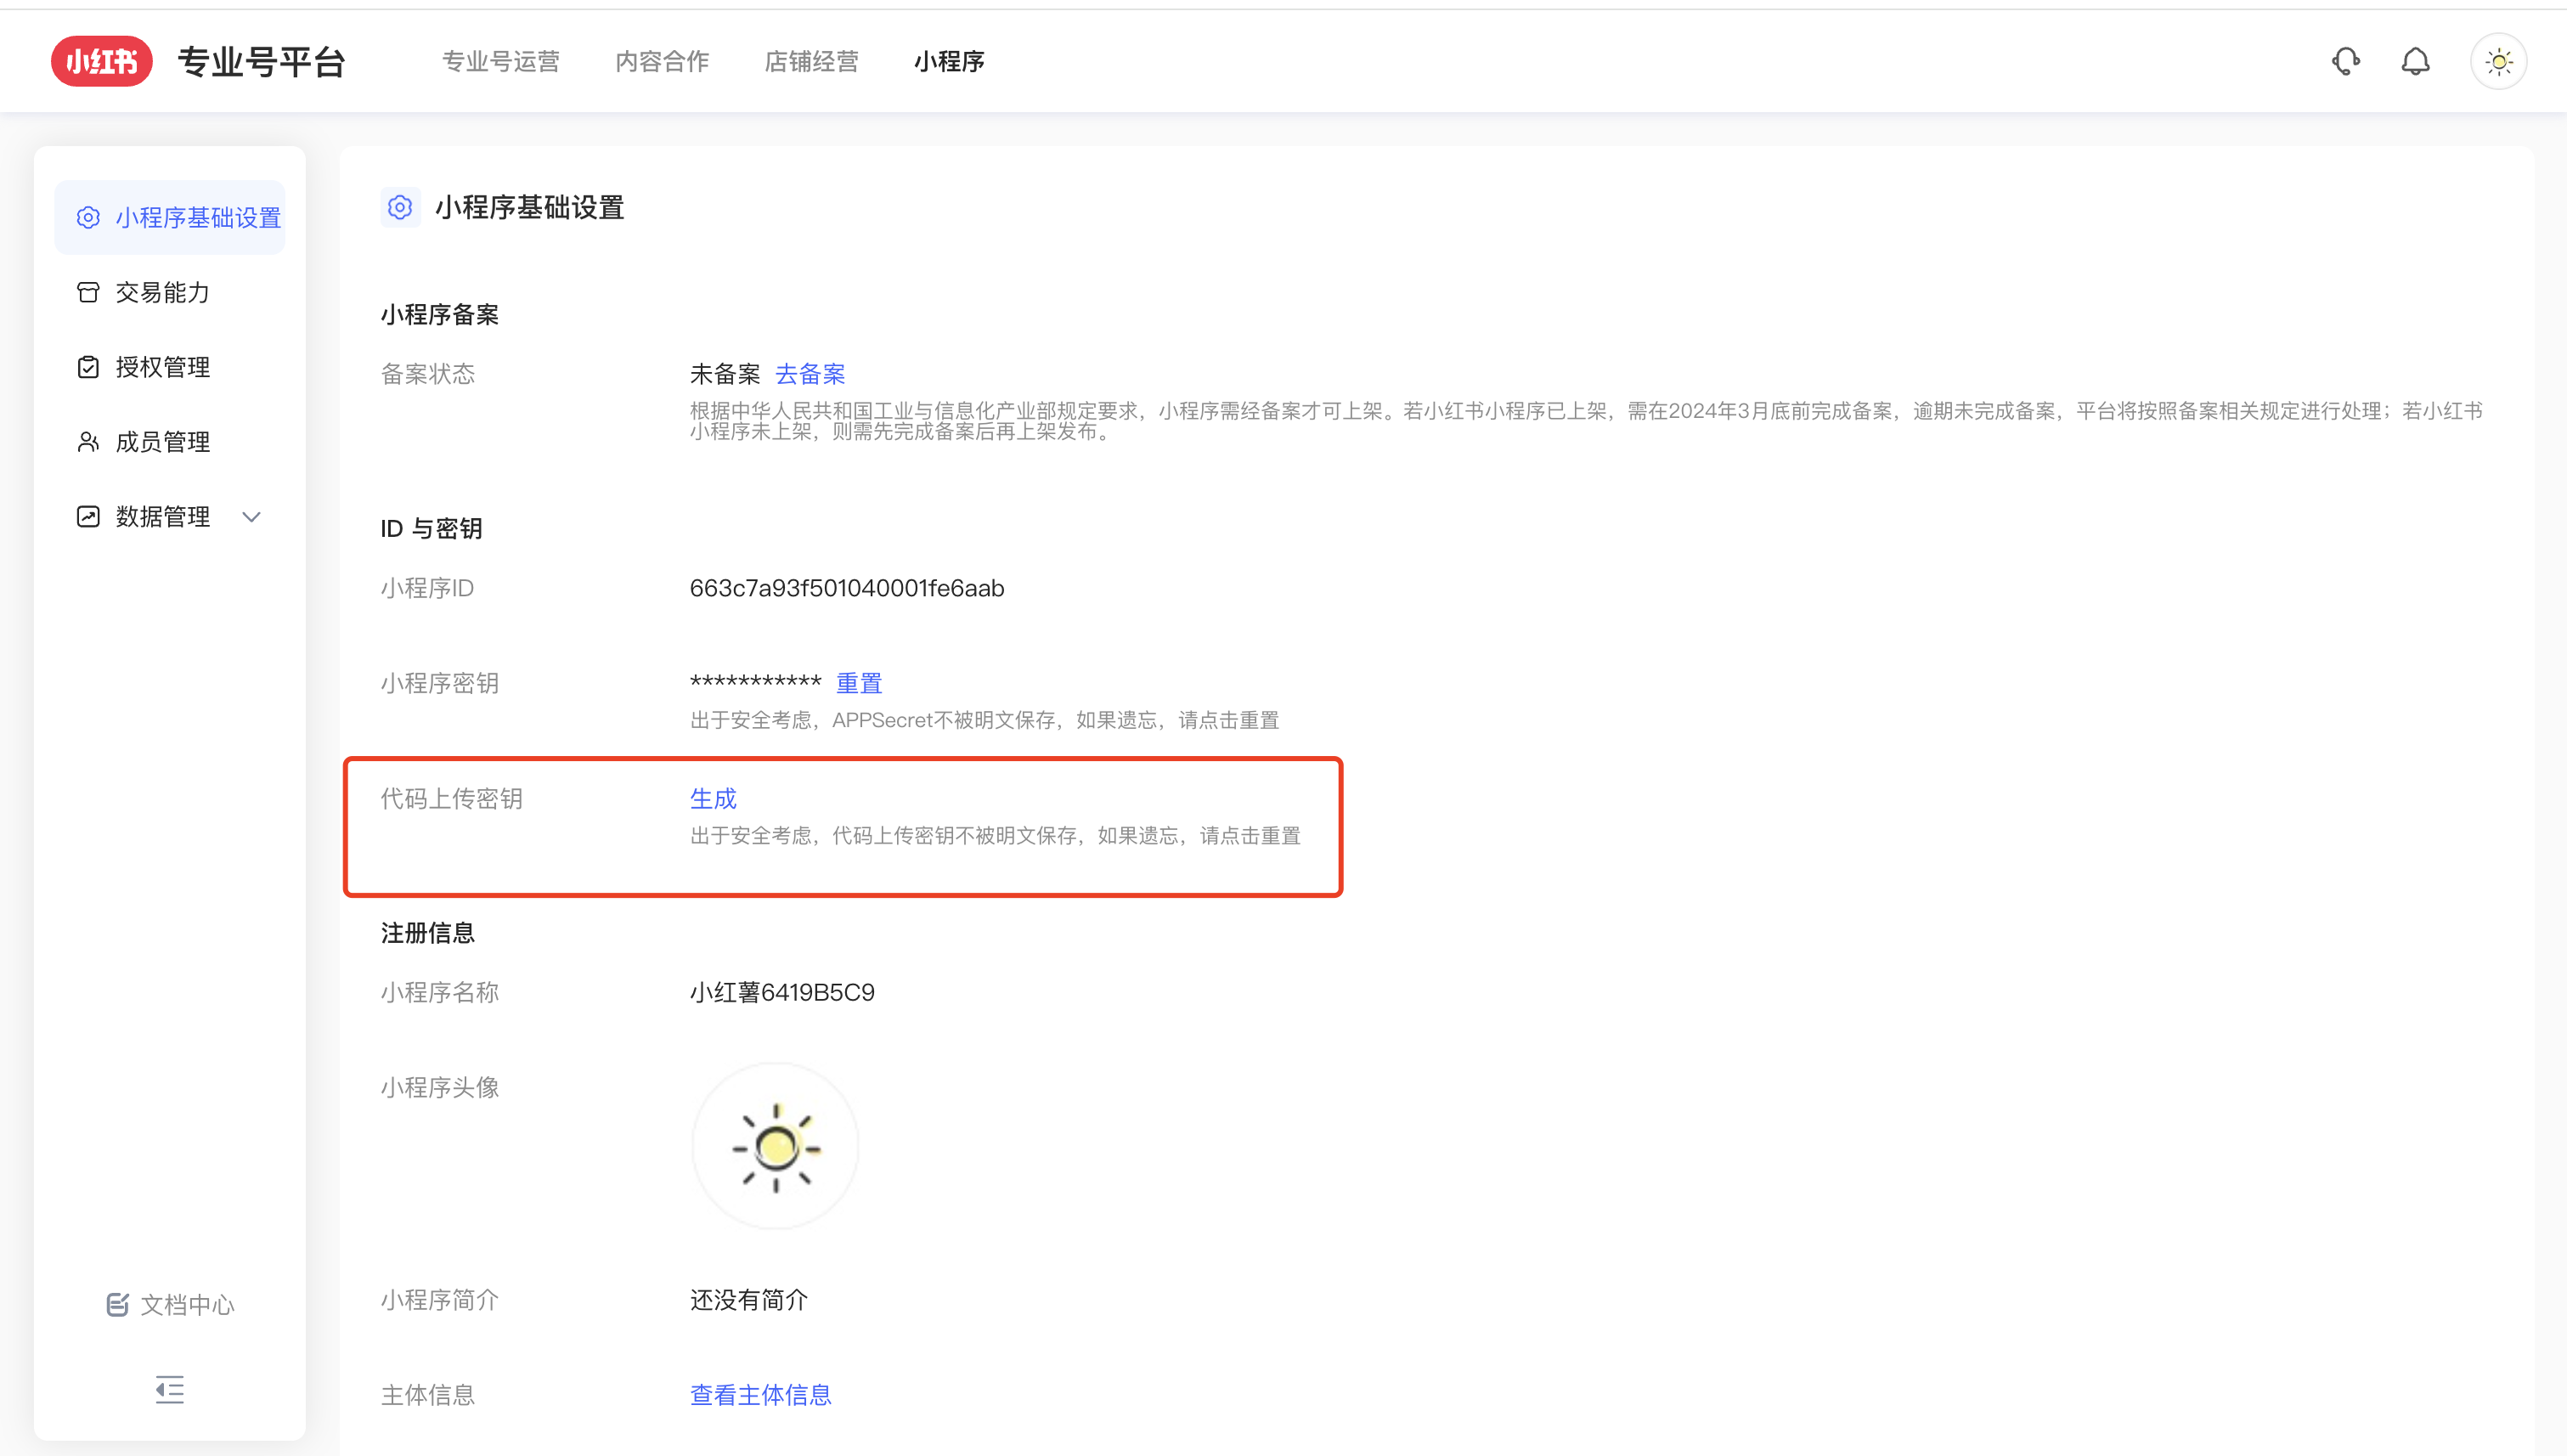Select the 小程序 top tab
This screenshot has height=1456, width=2567.
click(949, 61)
